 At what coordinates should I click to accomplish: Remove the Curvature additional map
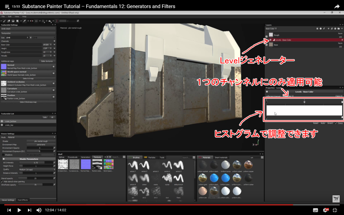pos(53,90)
